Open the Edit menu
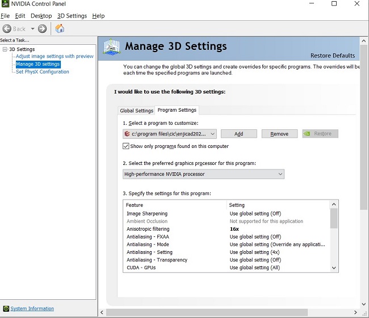 [20, 16]
